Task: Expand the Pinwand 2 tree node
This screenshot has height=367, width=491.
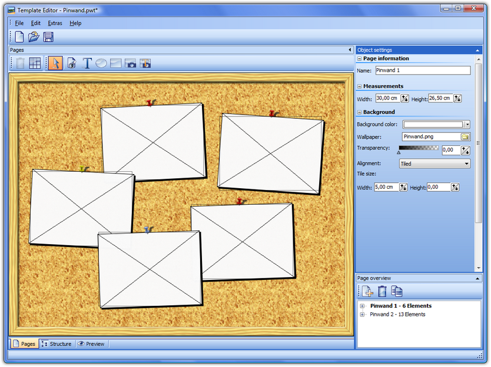Action: tap(362, 315)
